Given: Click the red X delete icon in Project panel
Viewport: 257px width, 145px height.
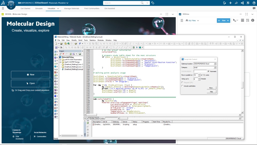Looking at the screenshot, I should pyautogui.click(x=63, y=54).
